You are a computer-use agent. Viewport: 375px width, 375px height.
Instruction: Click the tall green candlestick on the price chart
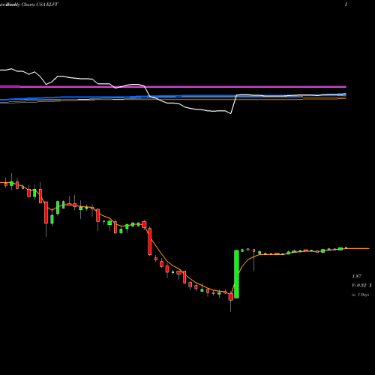click(x=236, y=274)
